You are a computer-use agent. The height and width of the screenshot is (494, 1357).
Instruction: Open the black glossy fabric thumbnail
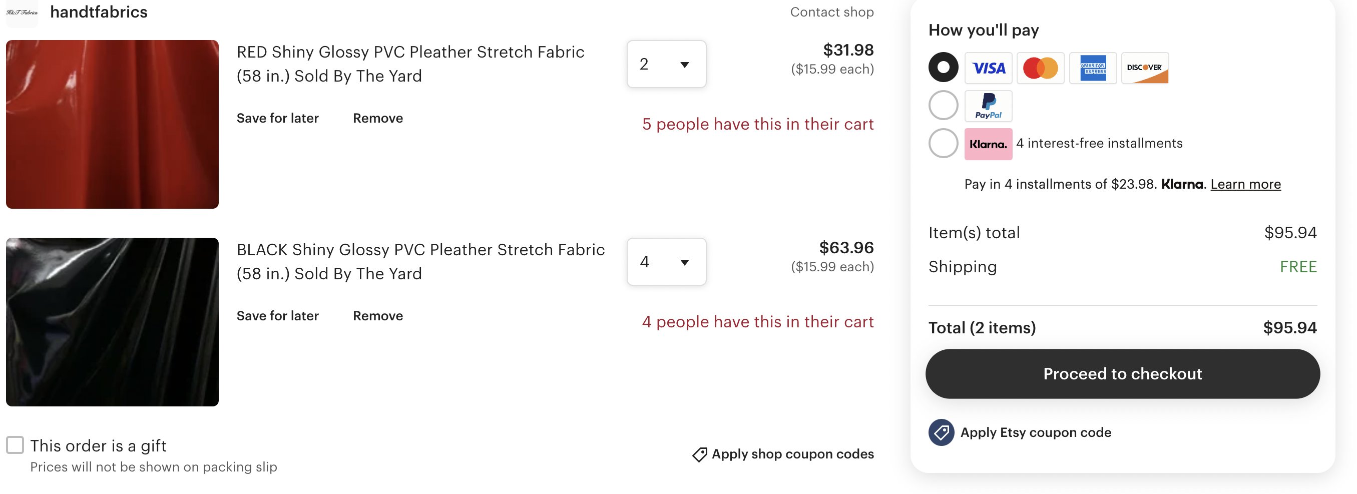point(112,322)
